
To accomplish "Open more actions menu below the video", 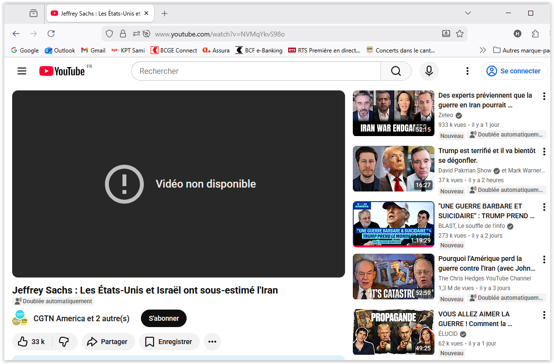I will 212,342.
